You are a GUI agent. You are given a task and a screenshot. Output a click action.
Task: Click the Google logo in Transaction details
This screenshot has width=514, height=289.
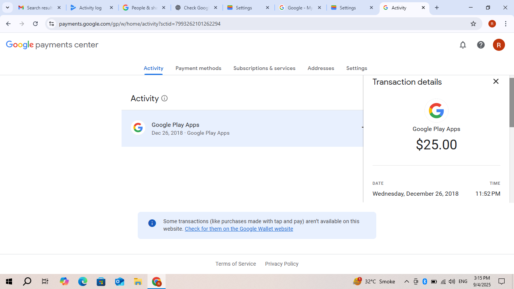[x=436, y=111]
